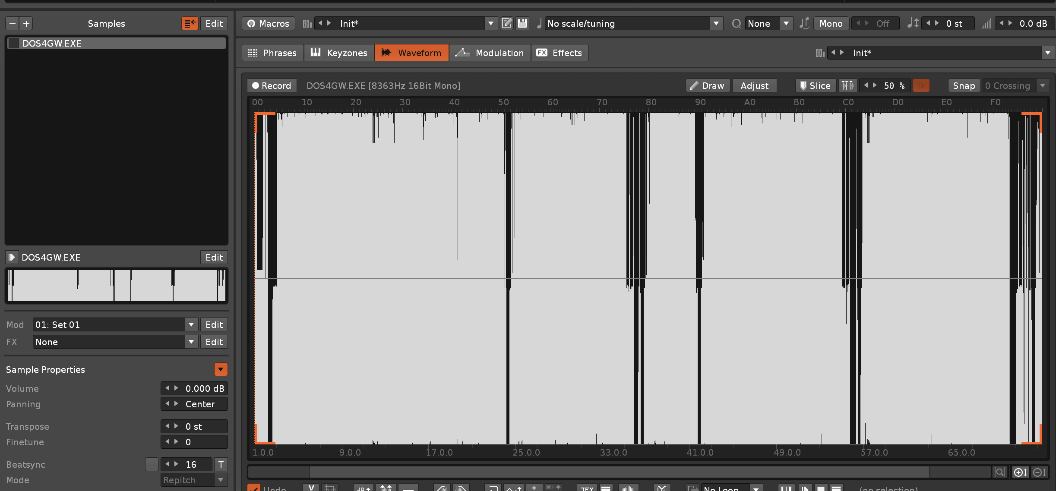Click the auto-slice markers icon

(x=847, y=85)
